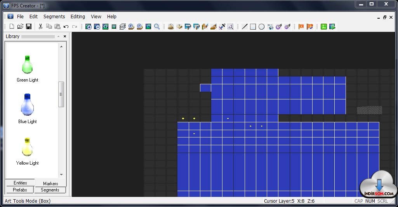The image size is (398, 207).
Task: Switch to entity mode using the dome icon
Action: 171,26
